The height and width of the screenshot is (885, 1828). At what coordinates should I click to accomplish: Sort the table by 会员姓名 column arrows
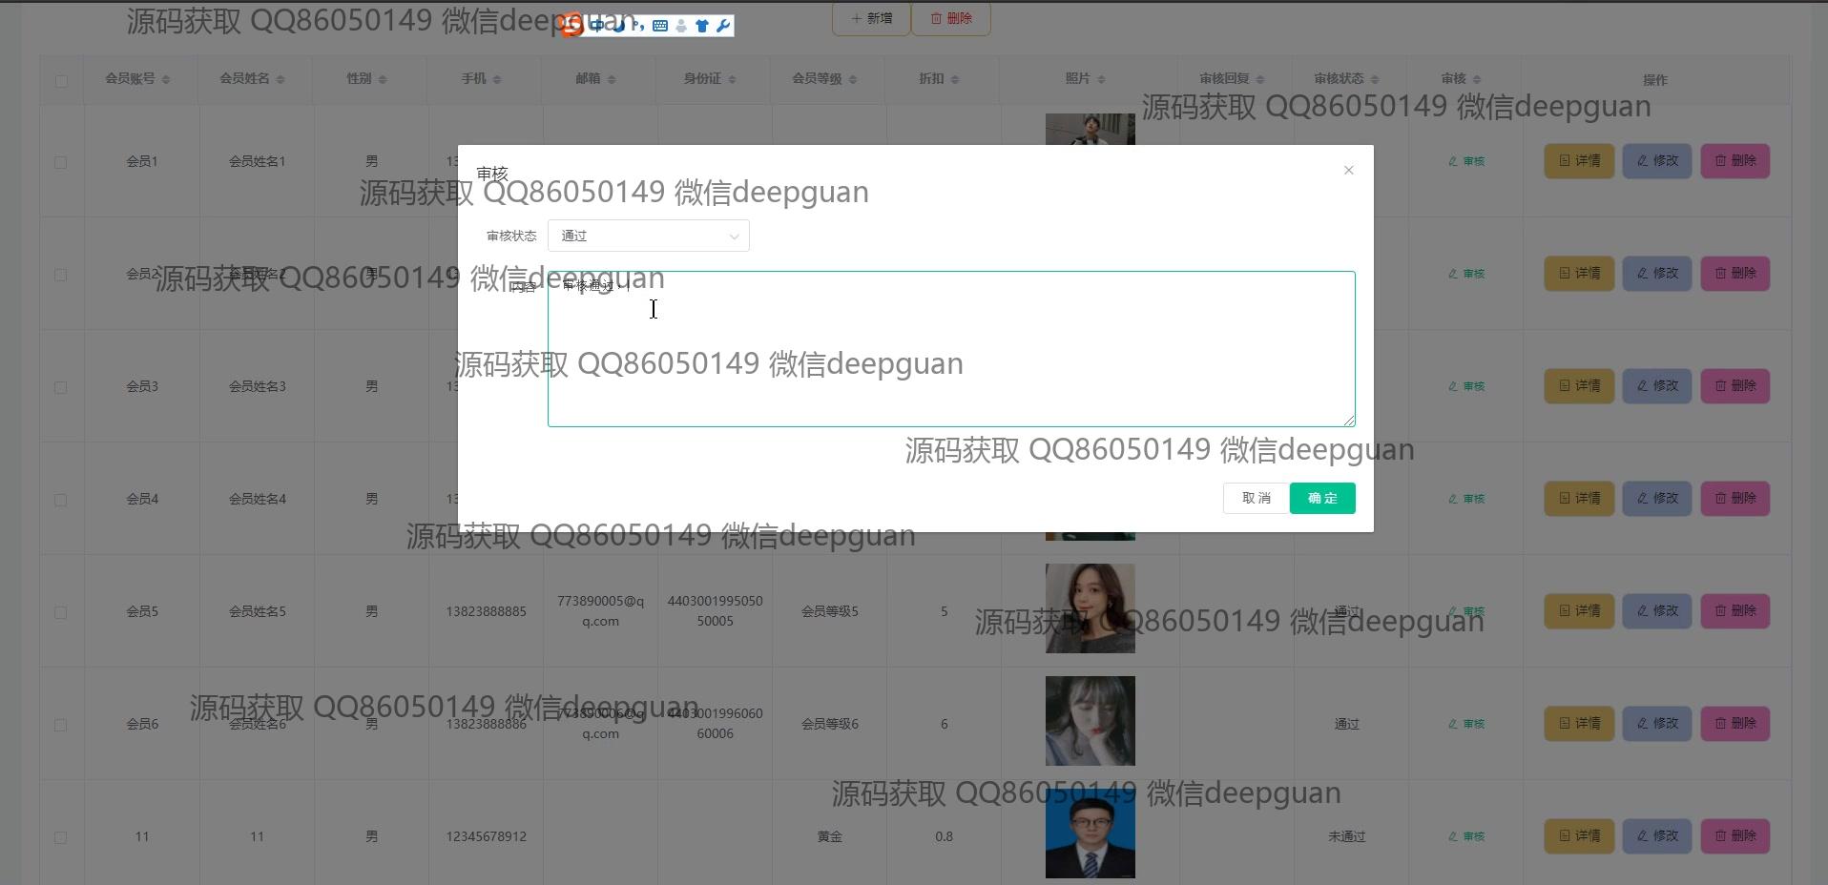click(x=280, y=79)
